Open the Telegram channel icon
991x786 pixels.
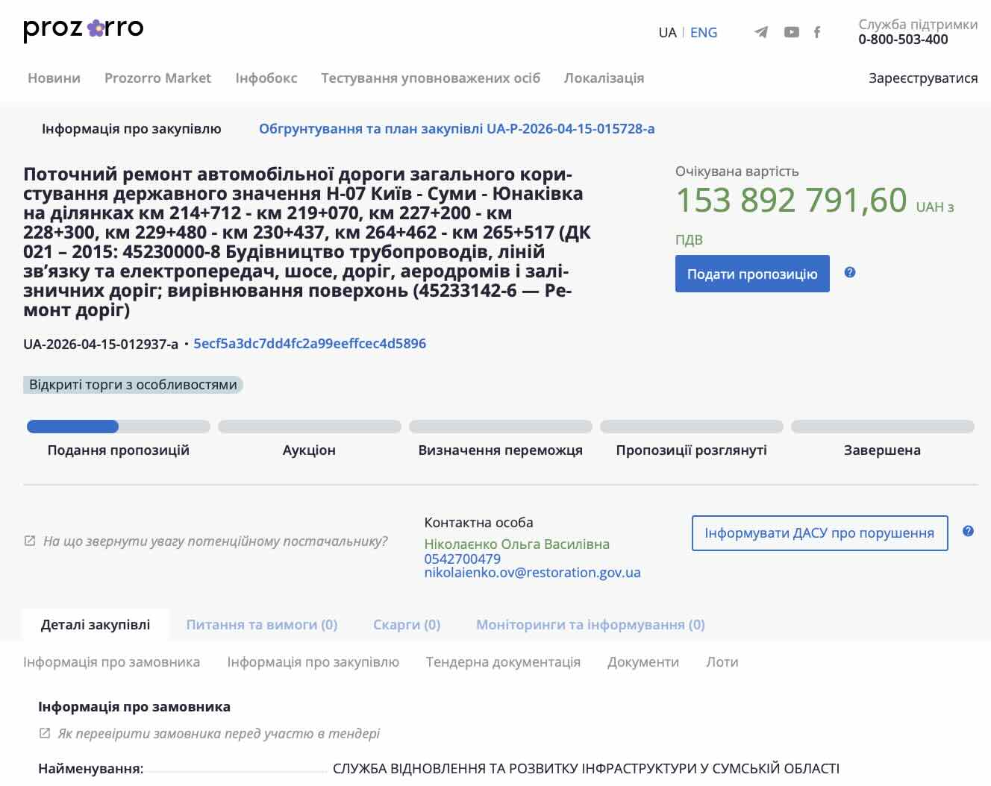(x=761, y=32)
